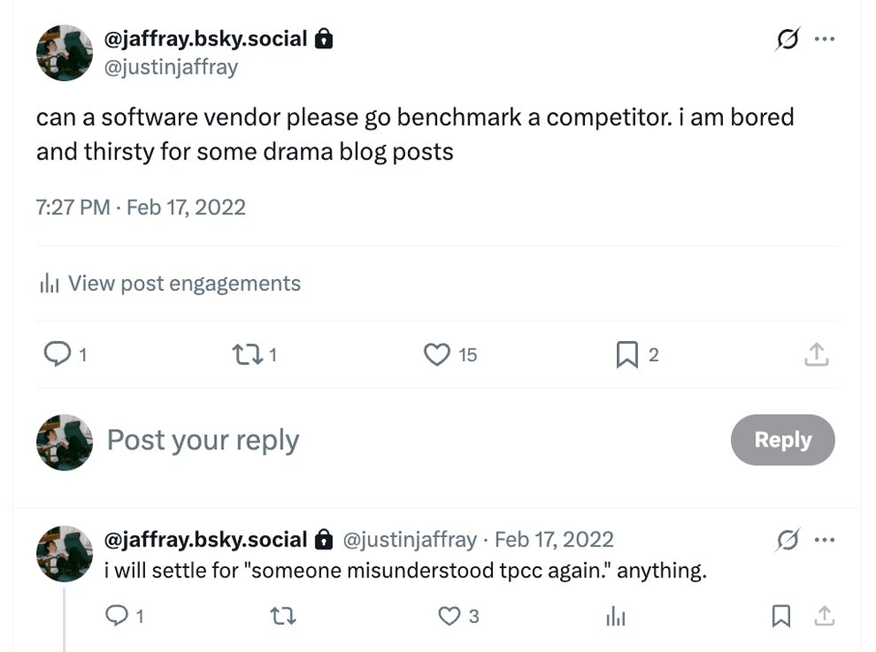
Task: Click the comment icon on the reply post
Action: [117, 616]
